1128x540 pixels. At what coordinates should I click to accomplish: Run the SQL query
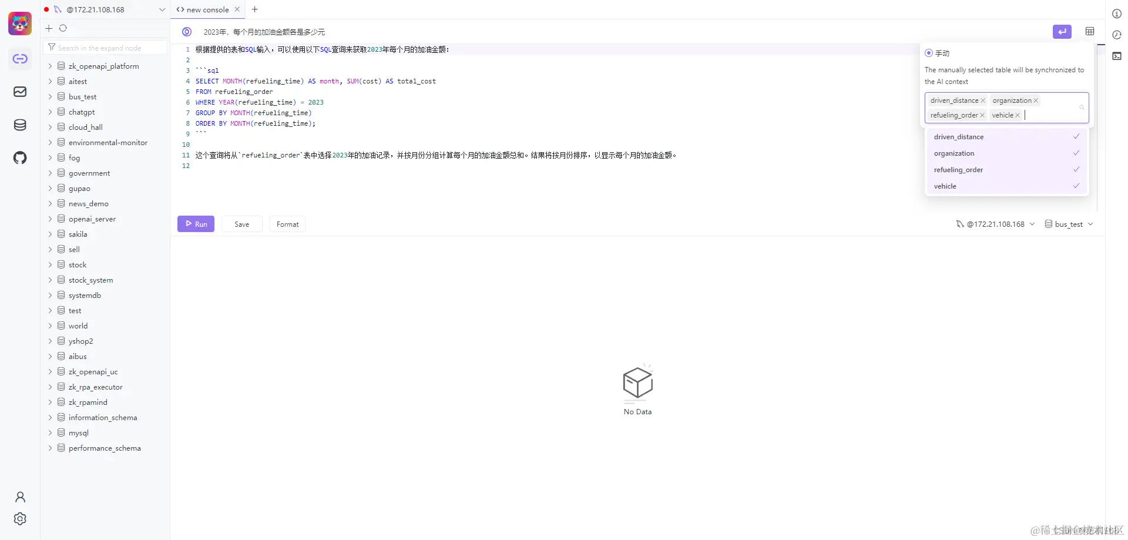point(196,224)
